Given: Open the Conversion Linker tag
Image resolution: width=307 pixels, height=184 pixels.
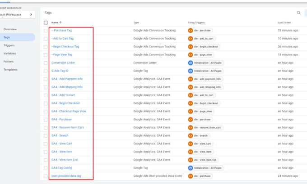Looking at the screenshot, I should [x=63, y=63].
